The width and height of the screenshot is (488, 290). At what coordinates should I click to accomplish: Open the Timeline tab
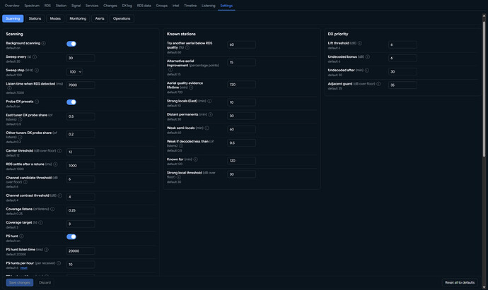(x=190, y=6)
